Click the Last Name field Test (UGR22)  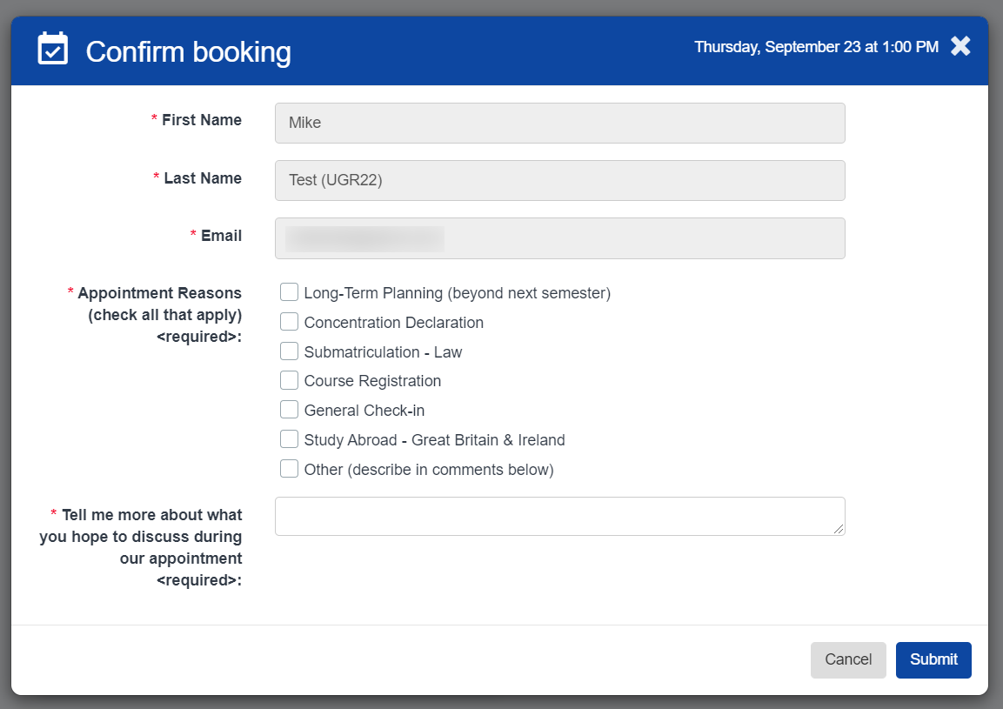(x=559, y=180)
